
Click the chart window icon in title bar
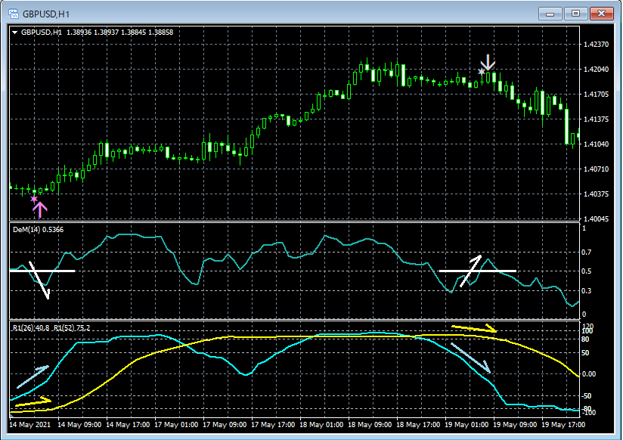pos(13,14)
